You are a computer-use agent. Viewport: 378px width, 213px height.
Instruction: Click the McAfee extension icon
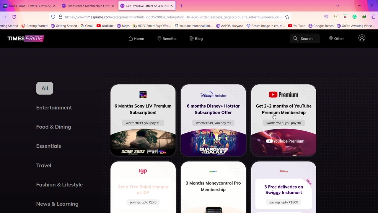345,17
